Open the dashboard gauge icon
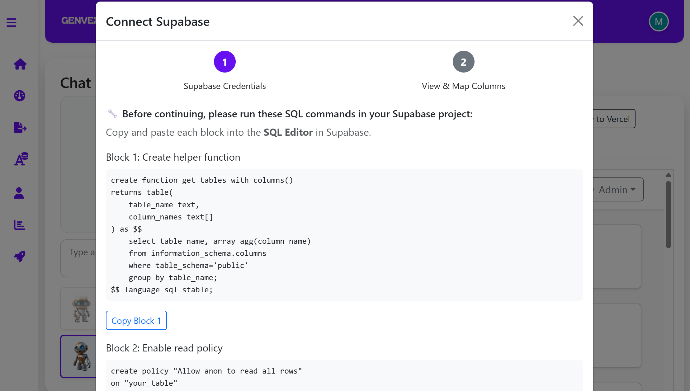 (20, 96)
